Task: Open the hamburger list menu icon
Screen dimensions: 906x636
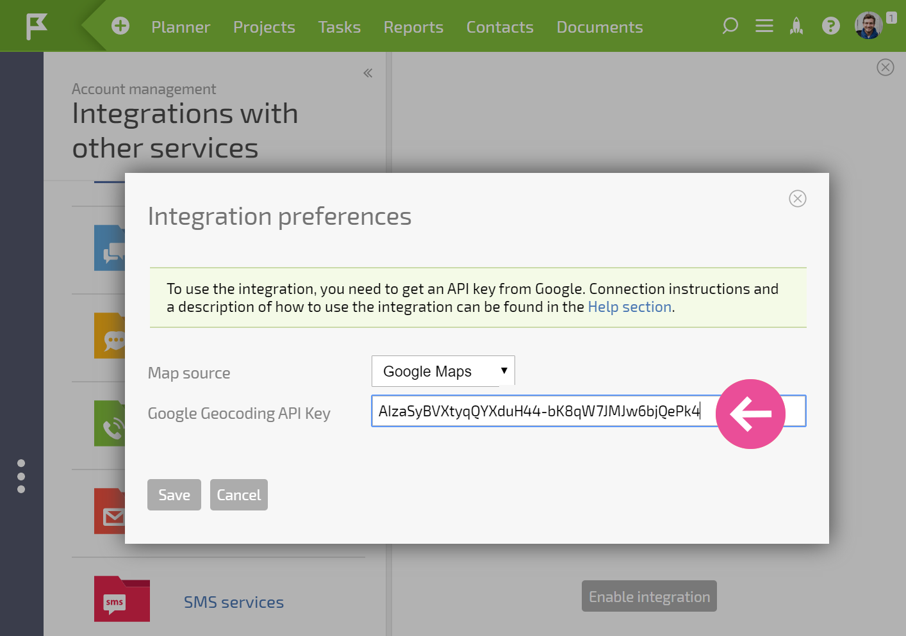Action: 764,26
